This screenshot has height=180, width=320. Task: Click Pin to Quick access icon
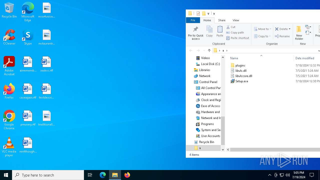pyautogui.click(x=196, y=32)
